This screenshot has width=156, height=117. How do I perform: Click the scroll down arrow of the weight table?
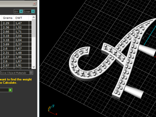(x=34, y=67)
